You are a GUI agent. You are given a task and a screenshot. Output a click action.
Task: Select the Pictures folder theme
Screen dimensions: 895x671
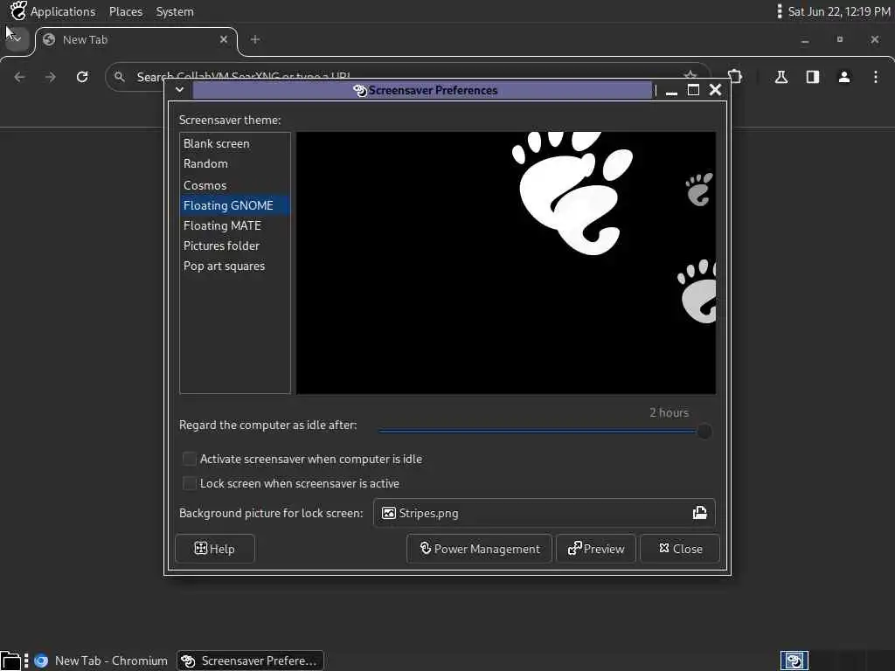pyautogui.click(x=234, y=246)
